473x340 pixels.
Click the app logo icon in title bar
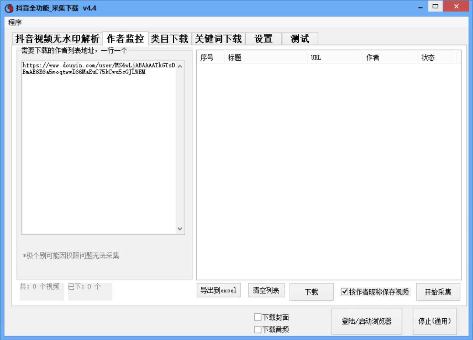[x=9, y=8]
